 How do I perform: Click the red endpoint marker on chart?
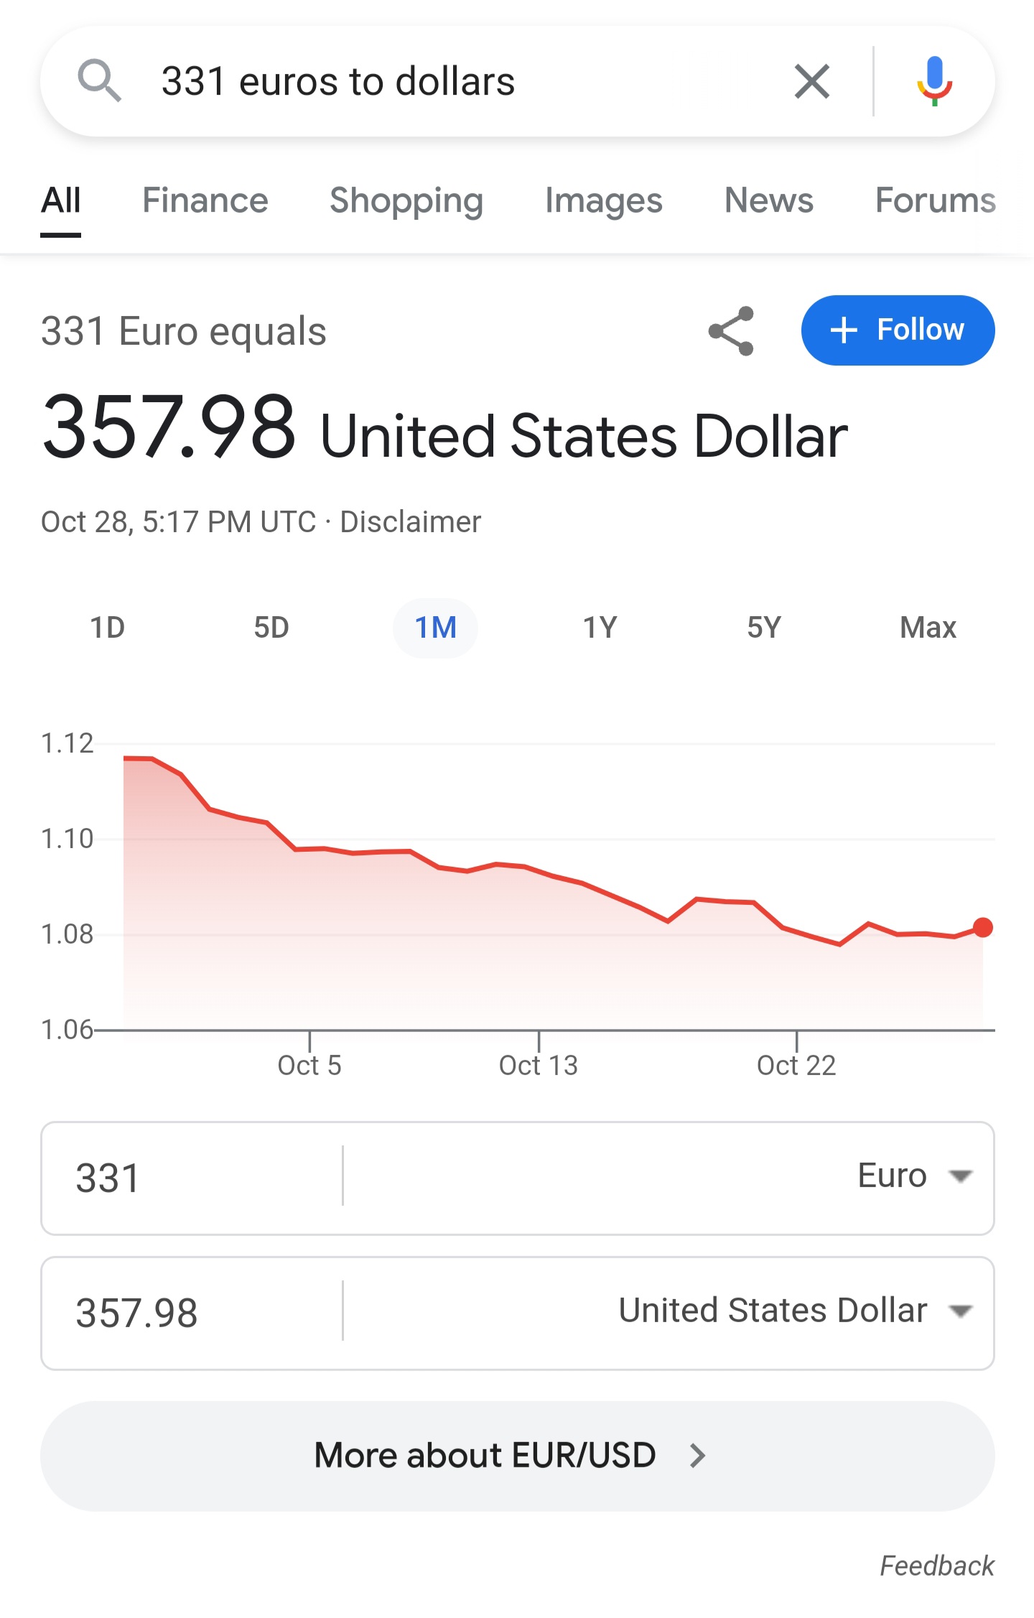tap(982, 927)
